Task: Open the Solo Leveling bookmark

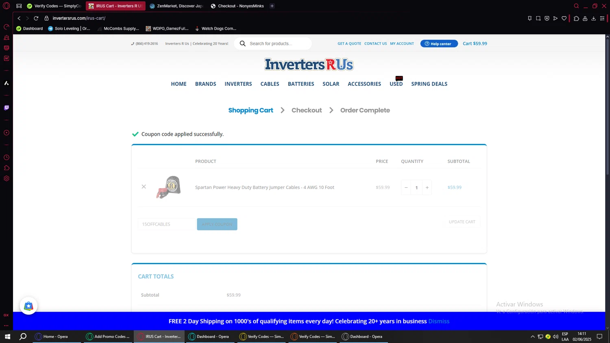Action: pyautogui.click(x=69, y=28)
